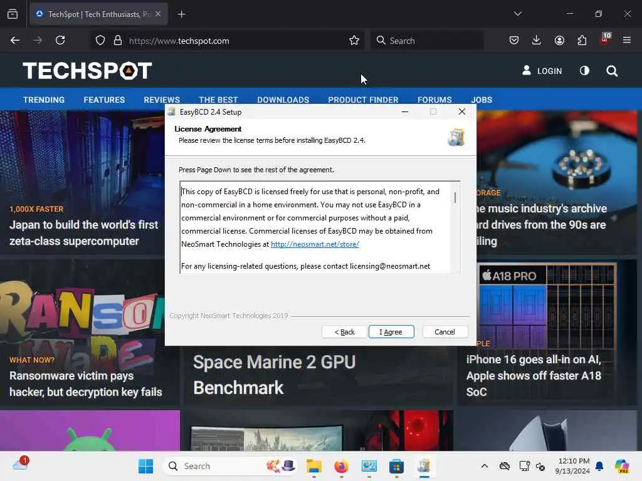Show hidden system tray icons
The width and height of the screenshot is (642, 481).
point(485,466)
